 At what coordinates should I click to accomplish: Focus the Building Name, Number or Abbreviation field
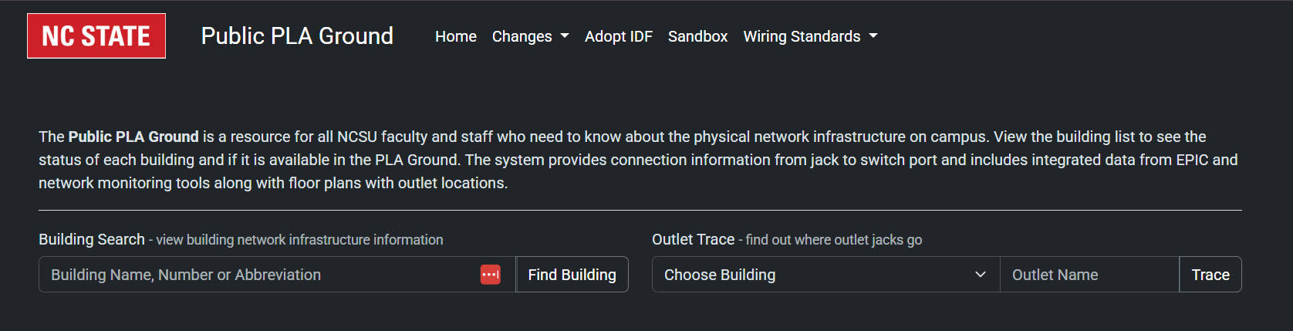coord(262,275)
